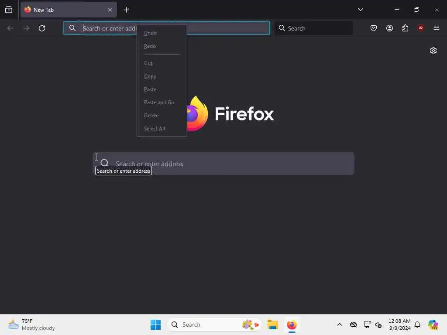Close the New Tab tab

(110, 10)
